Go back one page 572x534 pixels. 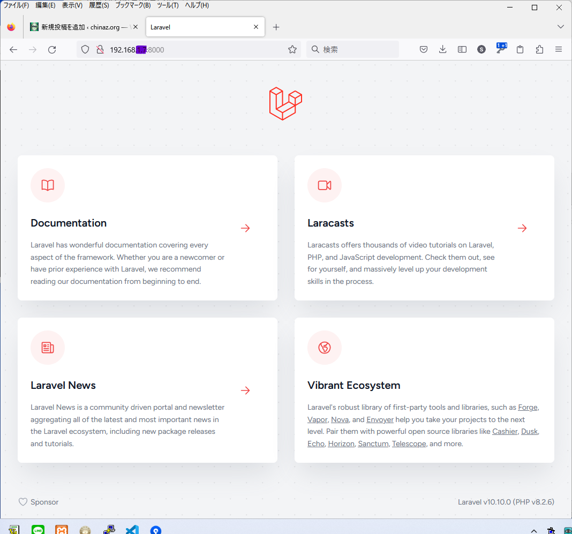(x=13, y=50)
